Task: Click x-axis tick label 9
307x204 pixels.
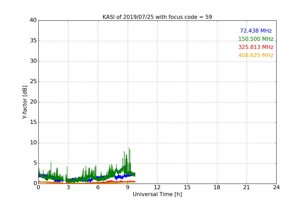Action: pyautogui.click(x=128, y=187)
